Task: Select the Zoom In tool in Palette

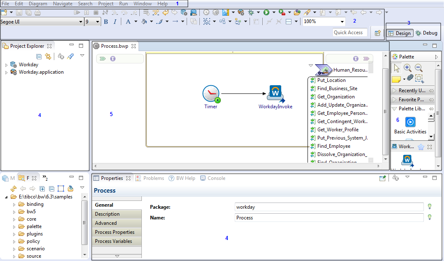Action: [407, 68]
